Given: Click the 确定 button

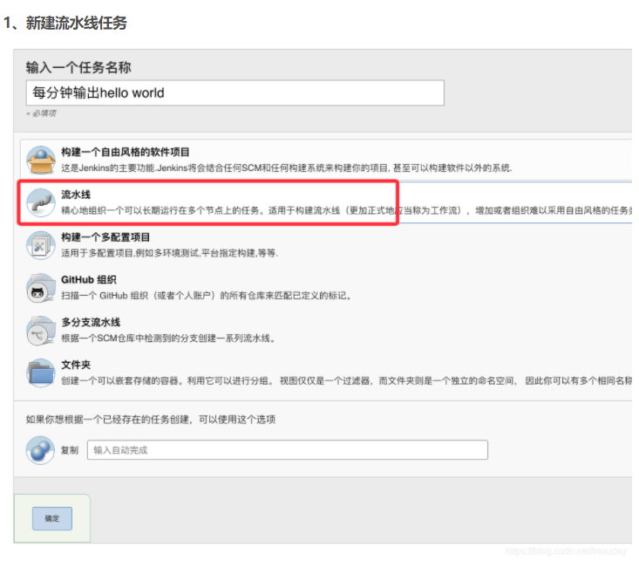Looking at the screenshot, I should tap(52, 518).
